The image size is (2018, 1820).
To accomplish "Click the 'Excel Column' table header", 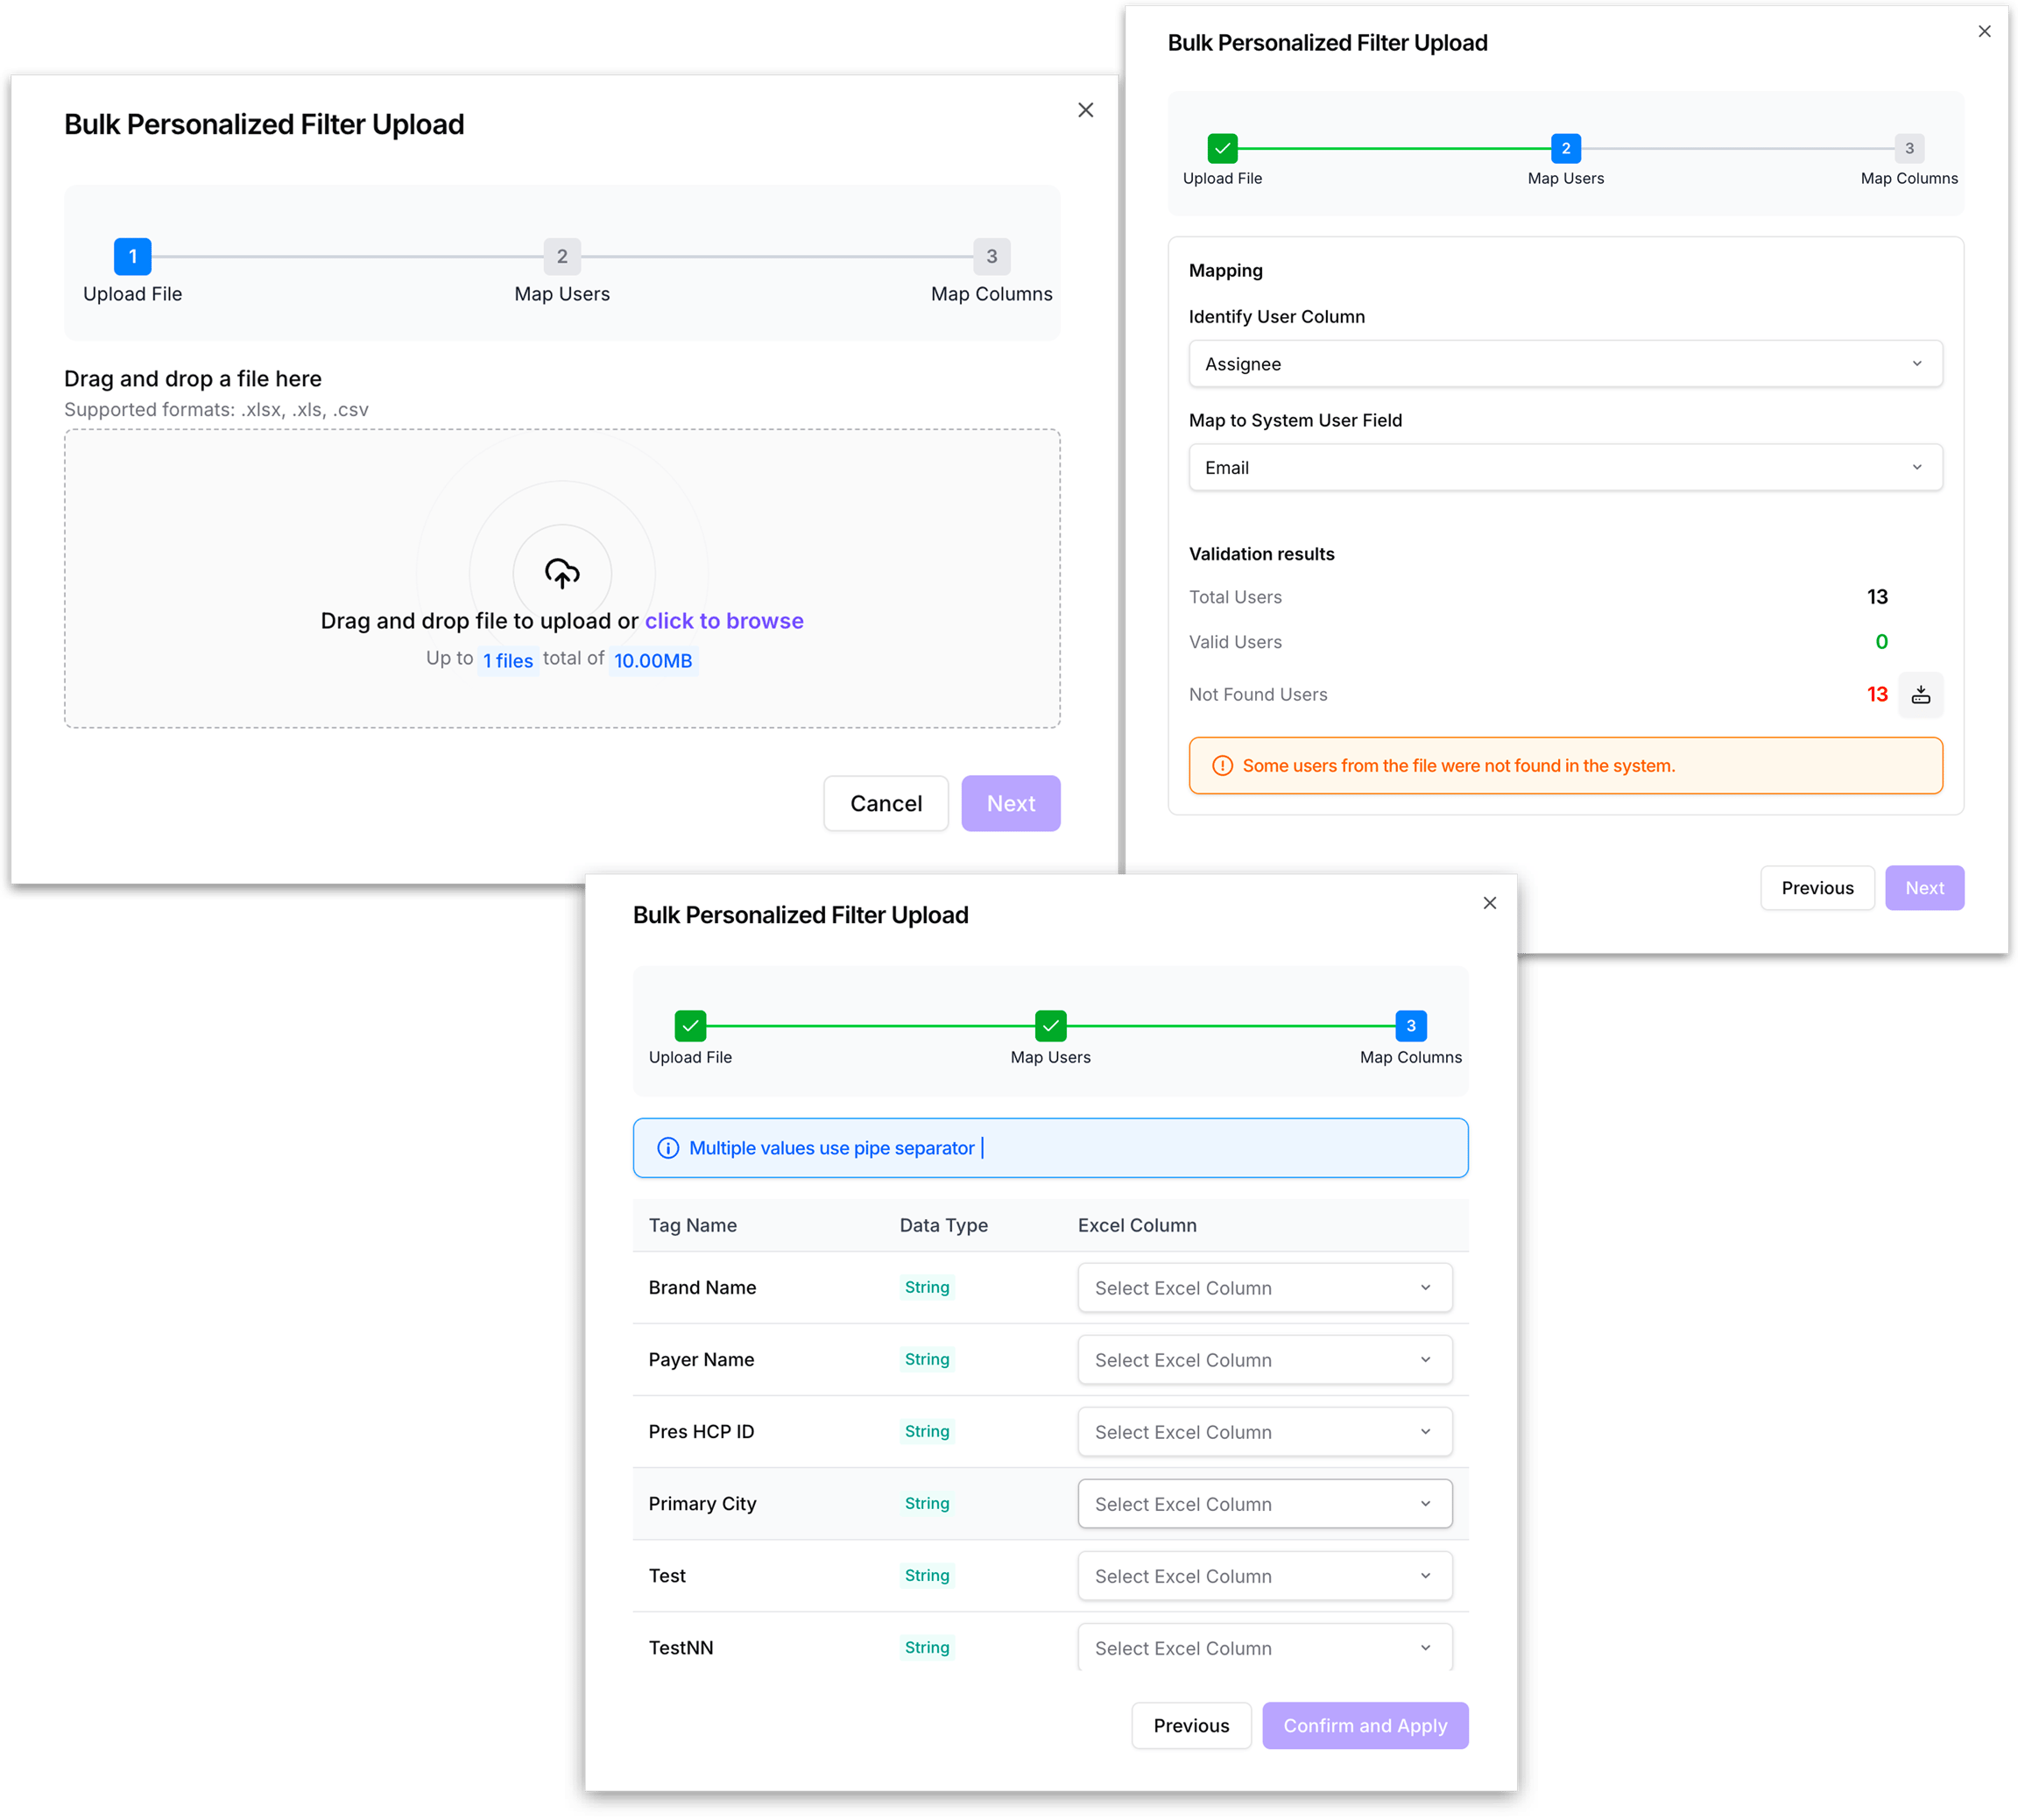I will click(1136, 1225).
